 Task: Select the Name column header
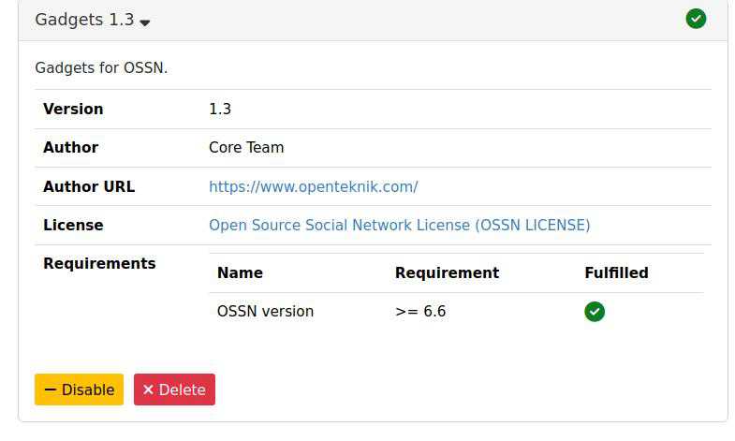tap(240, 272)
